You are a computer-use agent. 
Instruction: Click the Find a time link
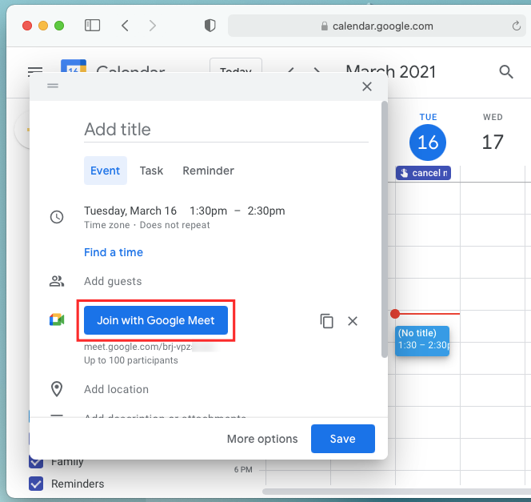pyautogui.click(x=114, y=252)
